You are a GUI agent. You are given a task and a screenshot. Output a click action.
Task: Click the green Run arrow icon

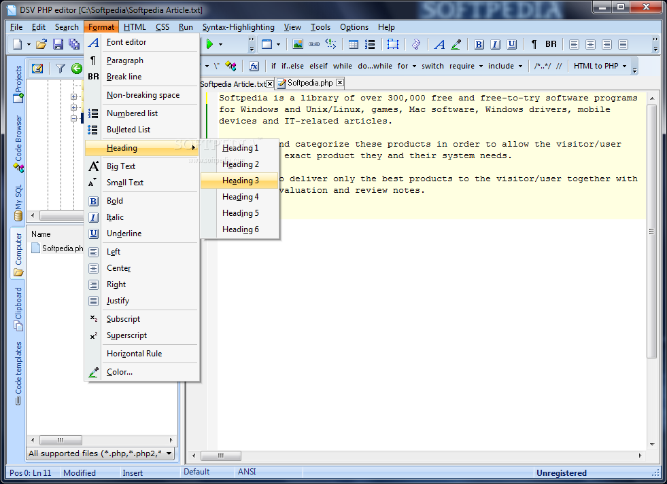[209, 44]
